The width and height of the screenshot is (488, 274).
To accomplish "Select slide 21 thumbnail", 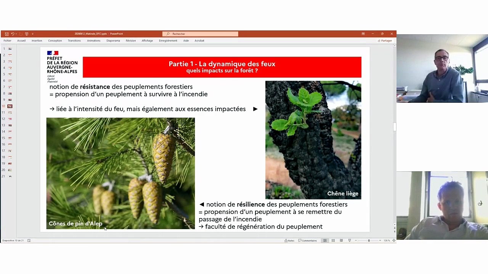I will coord(10,176).
